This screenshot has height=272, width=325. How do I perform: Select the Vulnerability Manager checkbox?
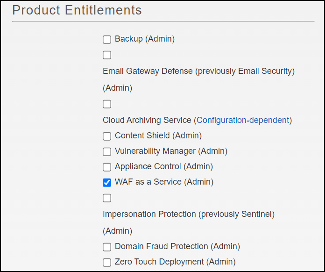click(x=107, y=151)
